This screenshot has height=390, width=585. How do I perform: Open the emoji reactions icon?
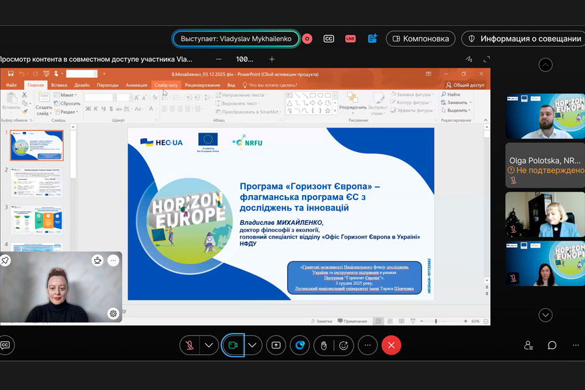coord(344,345)
